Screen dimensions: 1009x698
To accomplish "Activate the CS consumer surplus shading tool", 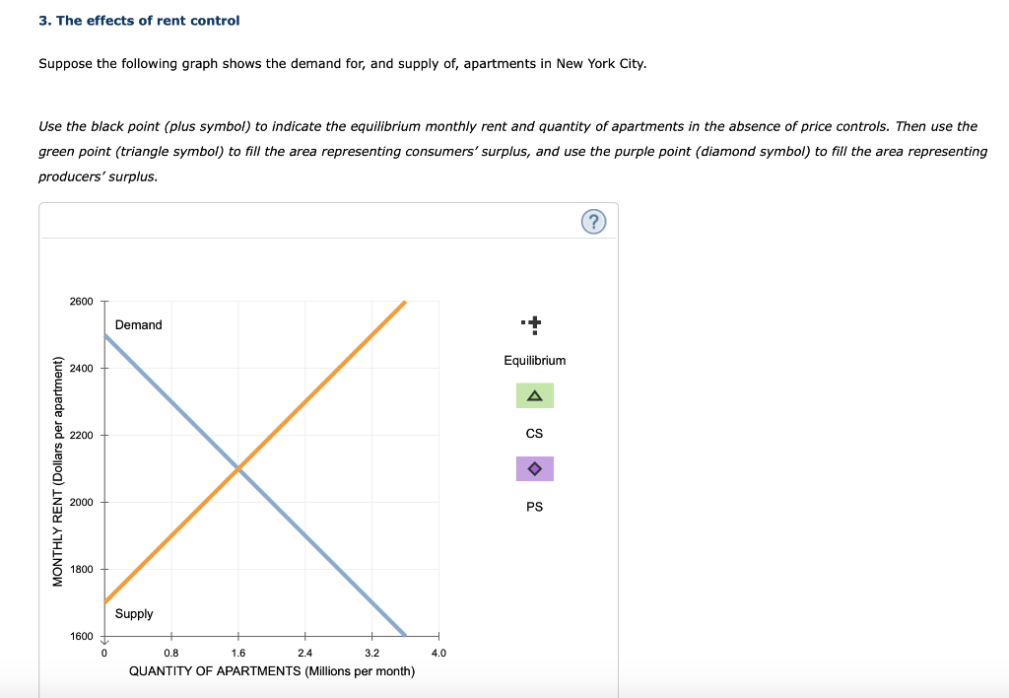I will 534,394.
